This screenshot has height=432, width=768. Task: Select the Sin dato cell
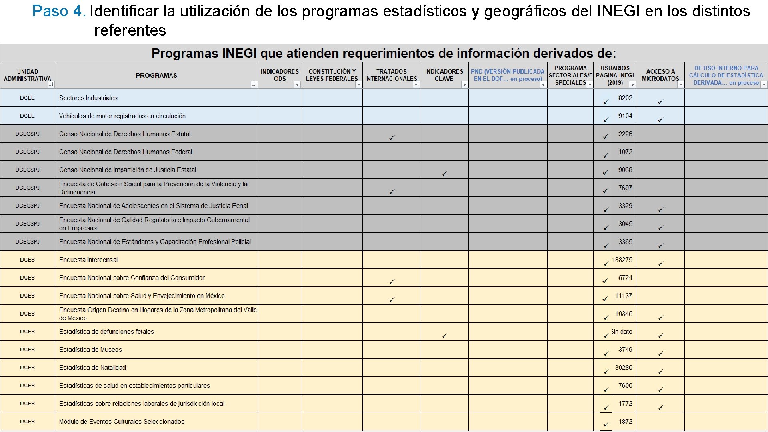622,332
